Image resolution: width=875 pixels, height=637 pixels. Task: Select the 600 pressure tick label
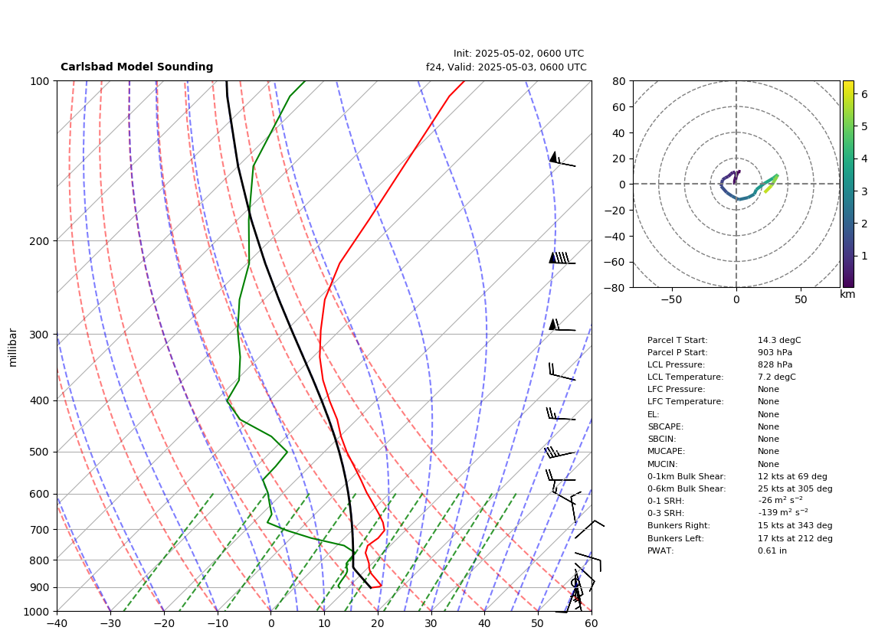39,495
